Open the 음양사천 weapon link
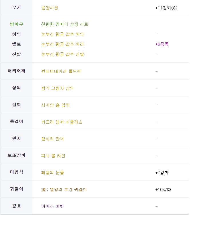Image resolution: width=199 pixels, height=230 pixels. [x=49, y=8]
